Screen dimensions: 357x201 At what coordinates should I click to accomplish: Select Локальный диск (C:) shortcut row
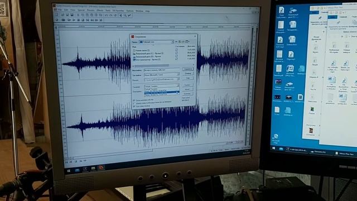tap(148, 54)
